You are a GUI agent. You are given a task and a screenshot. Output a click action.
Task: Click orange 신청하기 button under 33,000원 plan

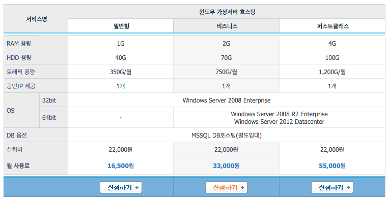pos(226,187)
